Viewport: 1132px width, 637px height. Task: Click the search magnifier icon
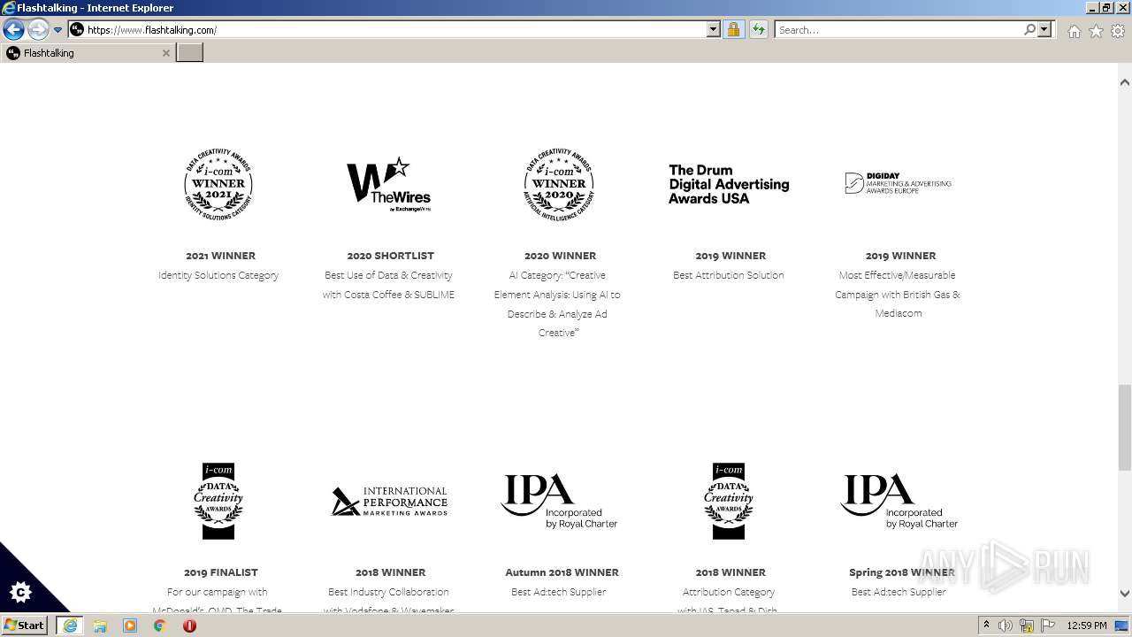[x=1029, y=30]
